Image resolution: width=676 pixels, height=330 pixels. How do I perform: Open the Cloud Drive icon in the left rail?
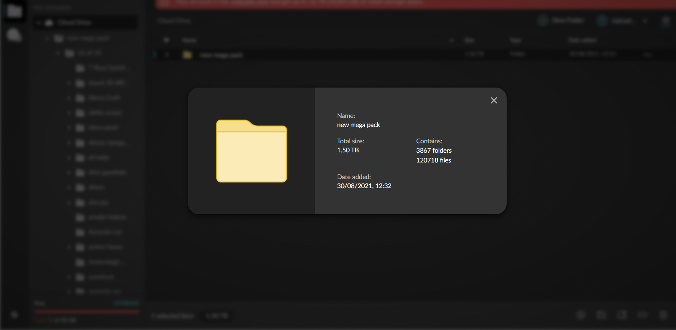[x=14, y=11]
